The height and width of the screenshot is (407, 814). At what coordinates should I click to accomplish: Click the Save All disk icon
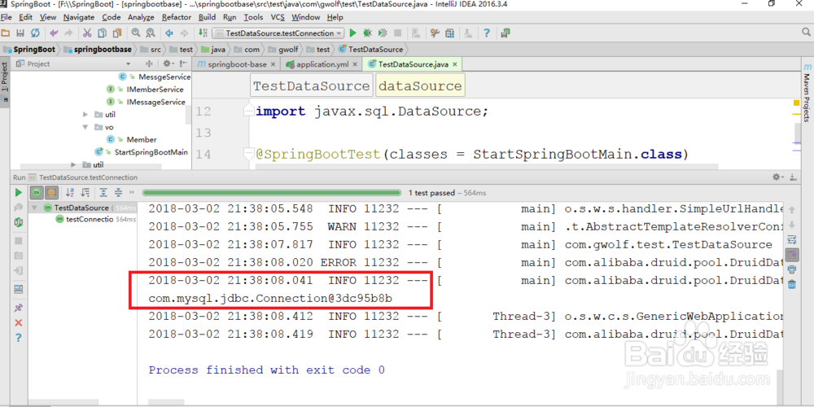pyautogui.click(x=20, y=33)
